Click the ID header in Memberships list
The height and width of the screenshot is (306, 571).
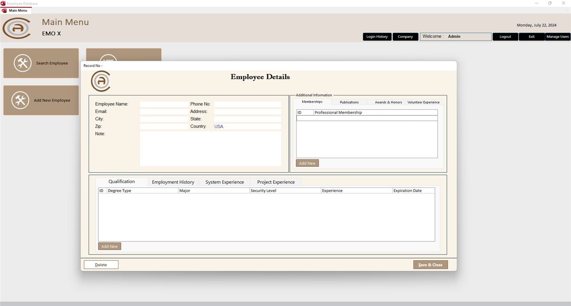pos(305,113)
